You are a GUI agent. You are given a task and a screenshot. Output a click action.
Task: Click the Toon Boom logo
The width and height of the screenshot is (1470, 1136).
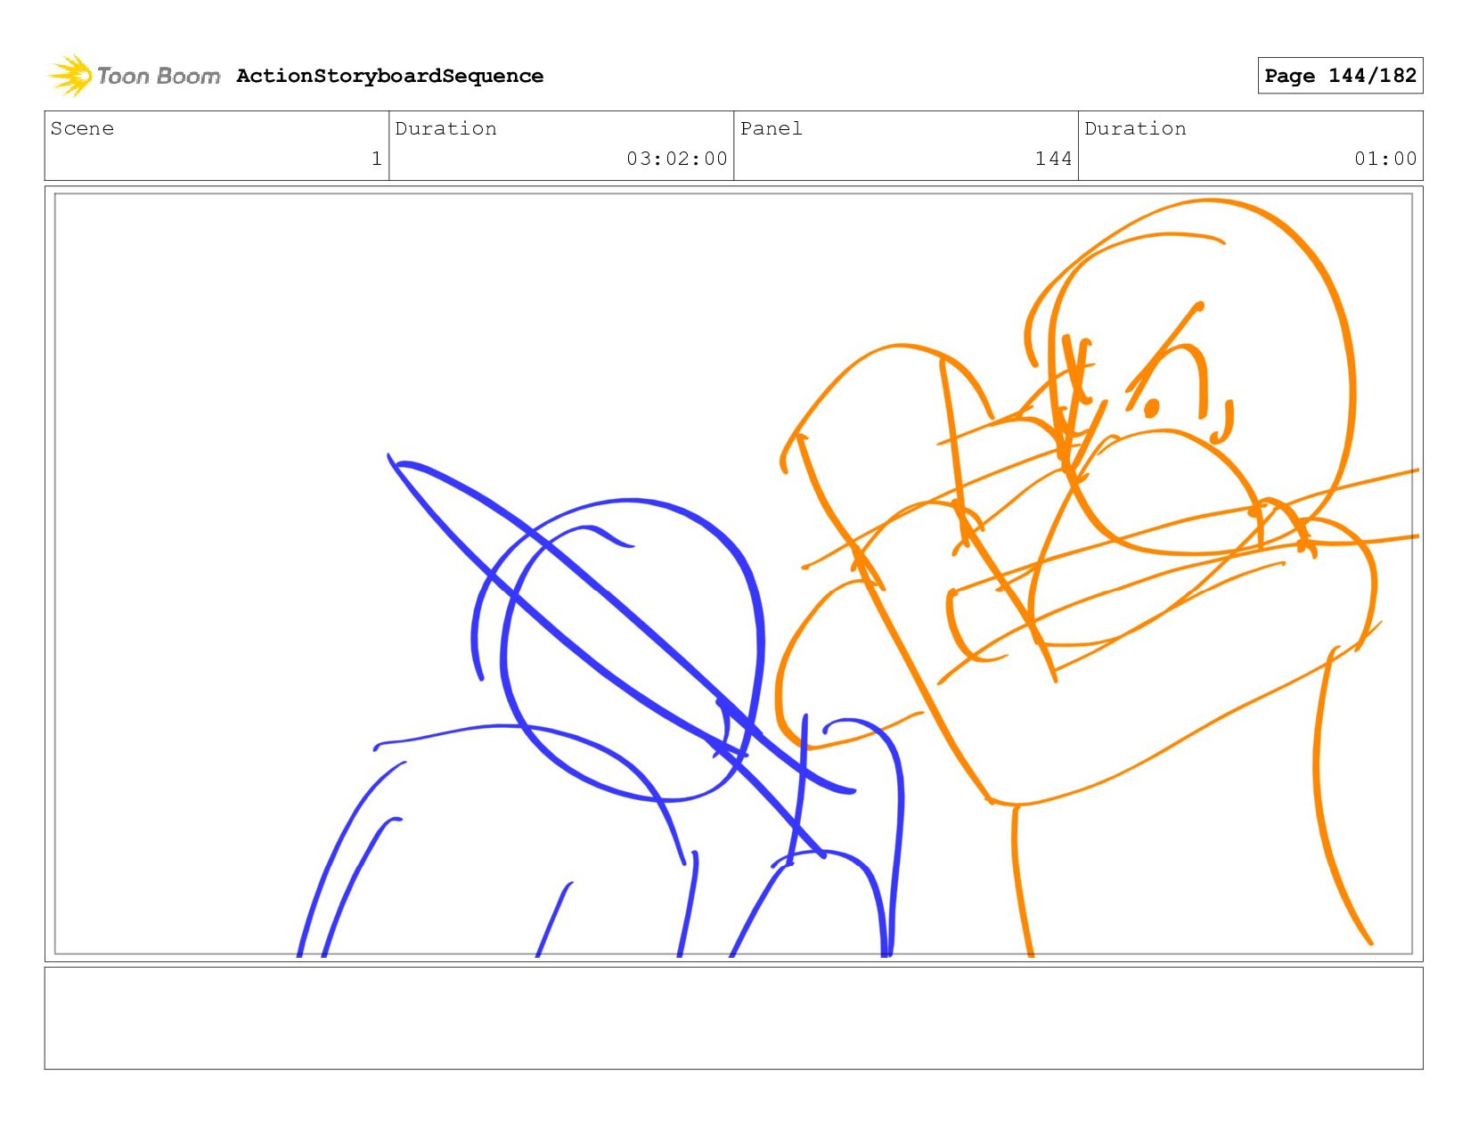(134, 76)
